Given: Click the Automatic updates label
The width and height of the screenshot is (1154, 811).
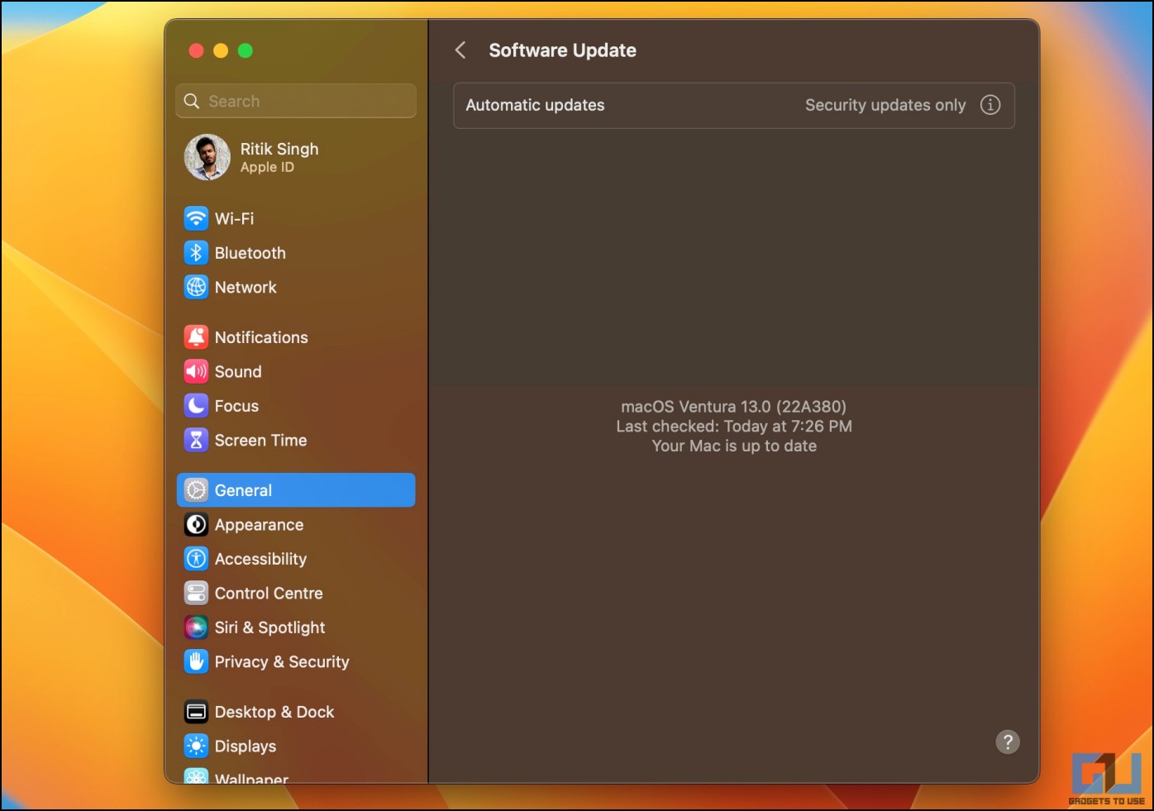Looking at the screenshot, I should coord(535,105).
